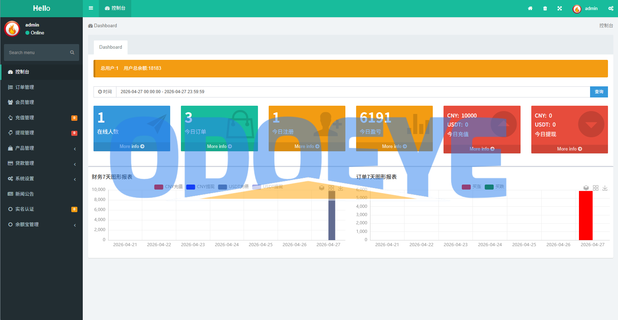Screen dimensions: 618x320
Task: Select the Dashboard tab
Action: click(x=111, y=47)
